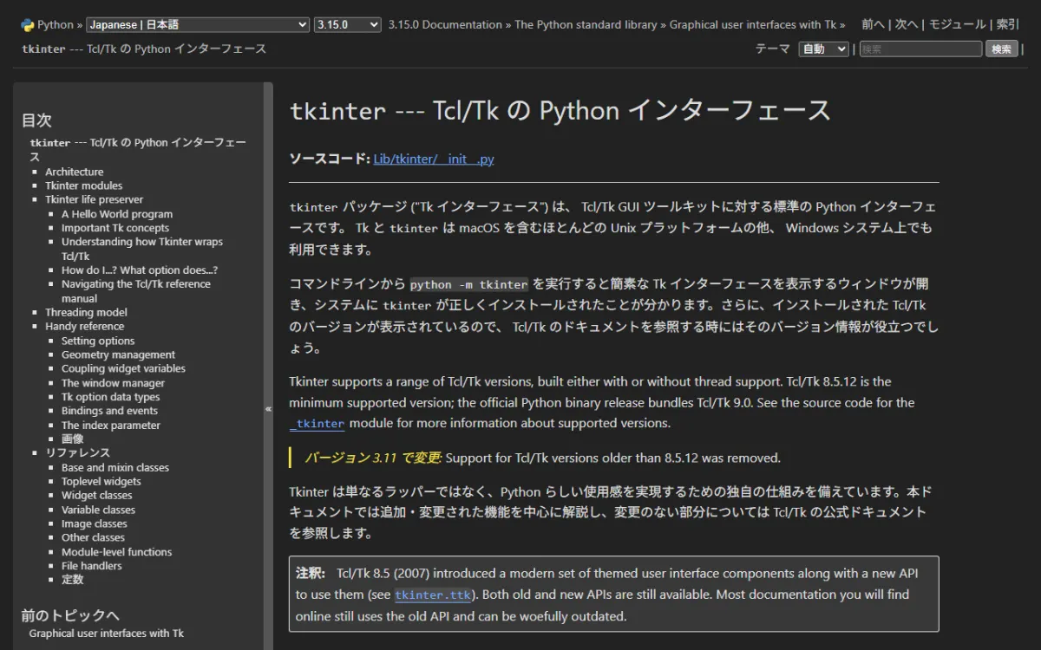Click the 検索 search input field

920,49
